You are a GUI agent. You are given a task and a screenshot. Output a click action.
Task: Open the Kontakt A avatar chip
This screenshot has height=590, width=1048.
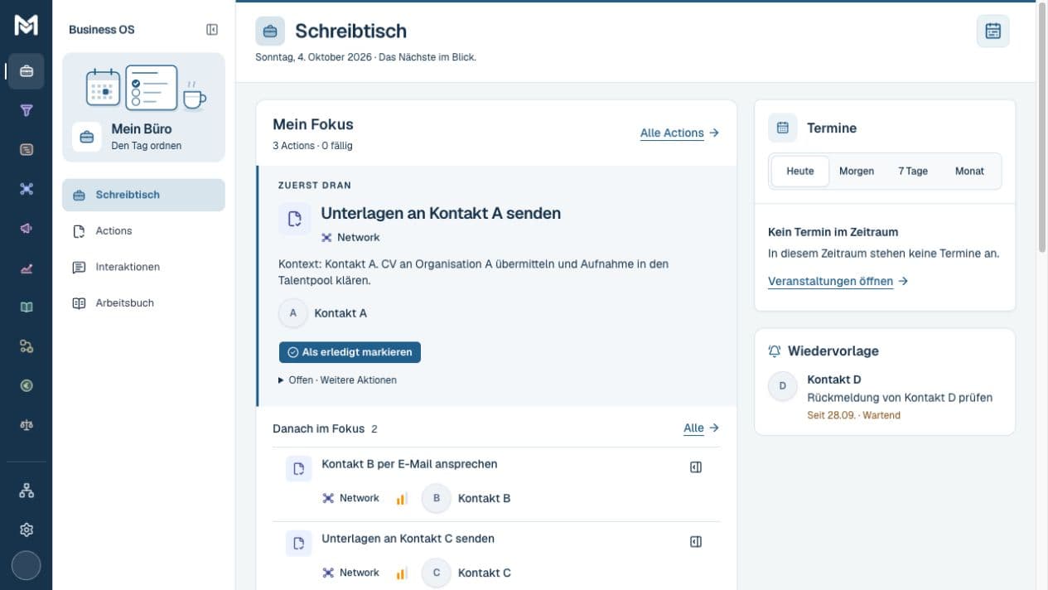click(293, 313)
